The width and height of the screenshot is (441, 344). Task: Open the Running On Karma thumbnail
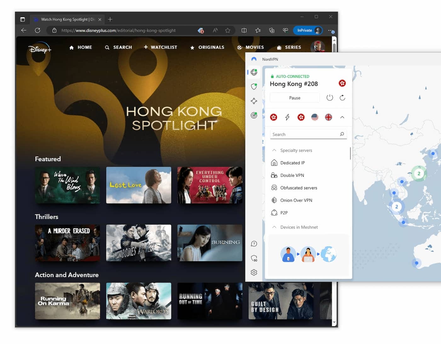coord(67,301)
